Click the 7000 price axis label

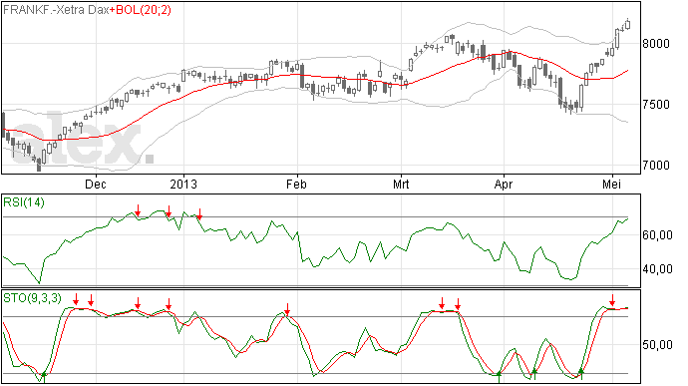(x=656, y=166)
